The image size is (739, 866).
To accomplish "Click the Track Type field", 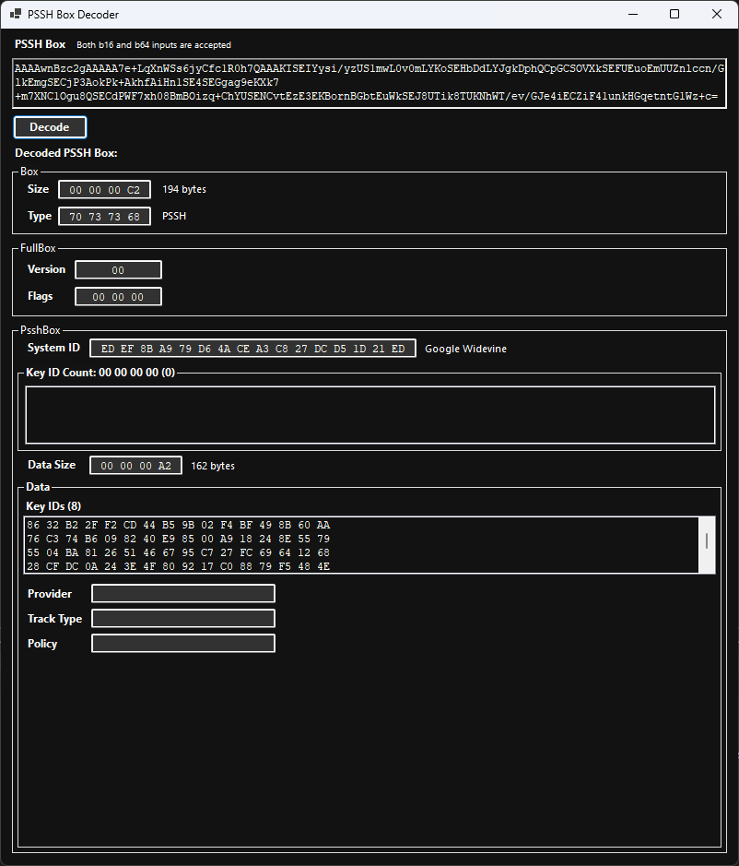I will [x=183, y=619].
